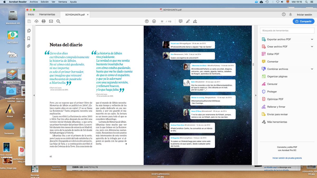The height and width of the screenshot is (178, 317).
Task: Click the Compartir button
Action: point(303,21)
